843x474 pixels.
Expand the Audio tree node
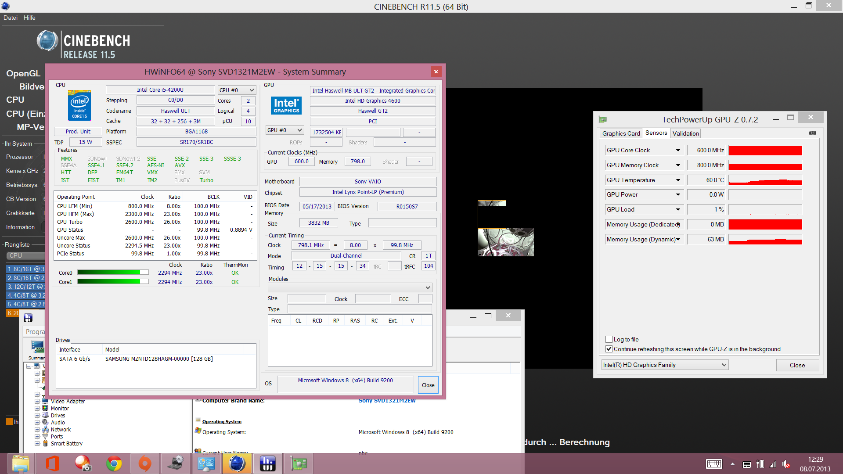coord(37,422)
